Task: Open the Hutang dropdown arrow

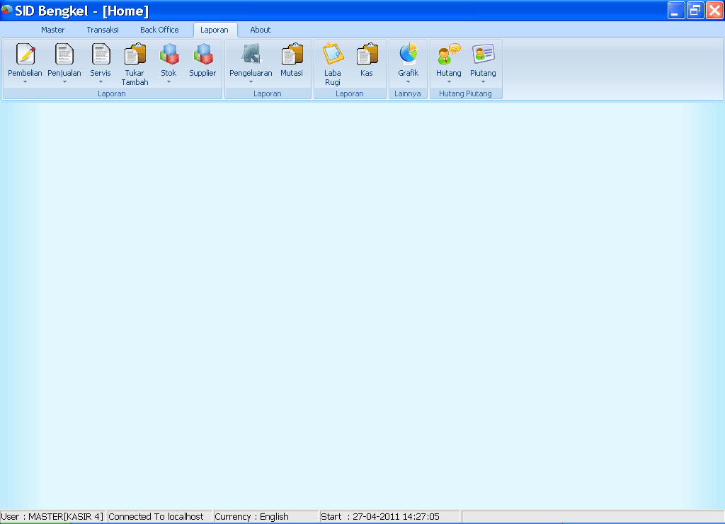Action: [x=448, y=81]
